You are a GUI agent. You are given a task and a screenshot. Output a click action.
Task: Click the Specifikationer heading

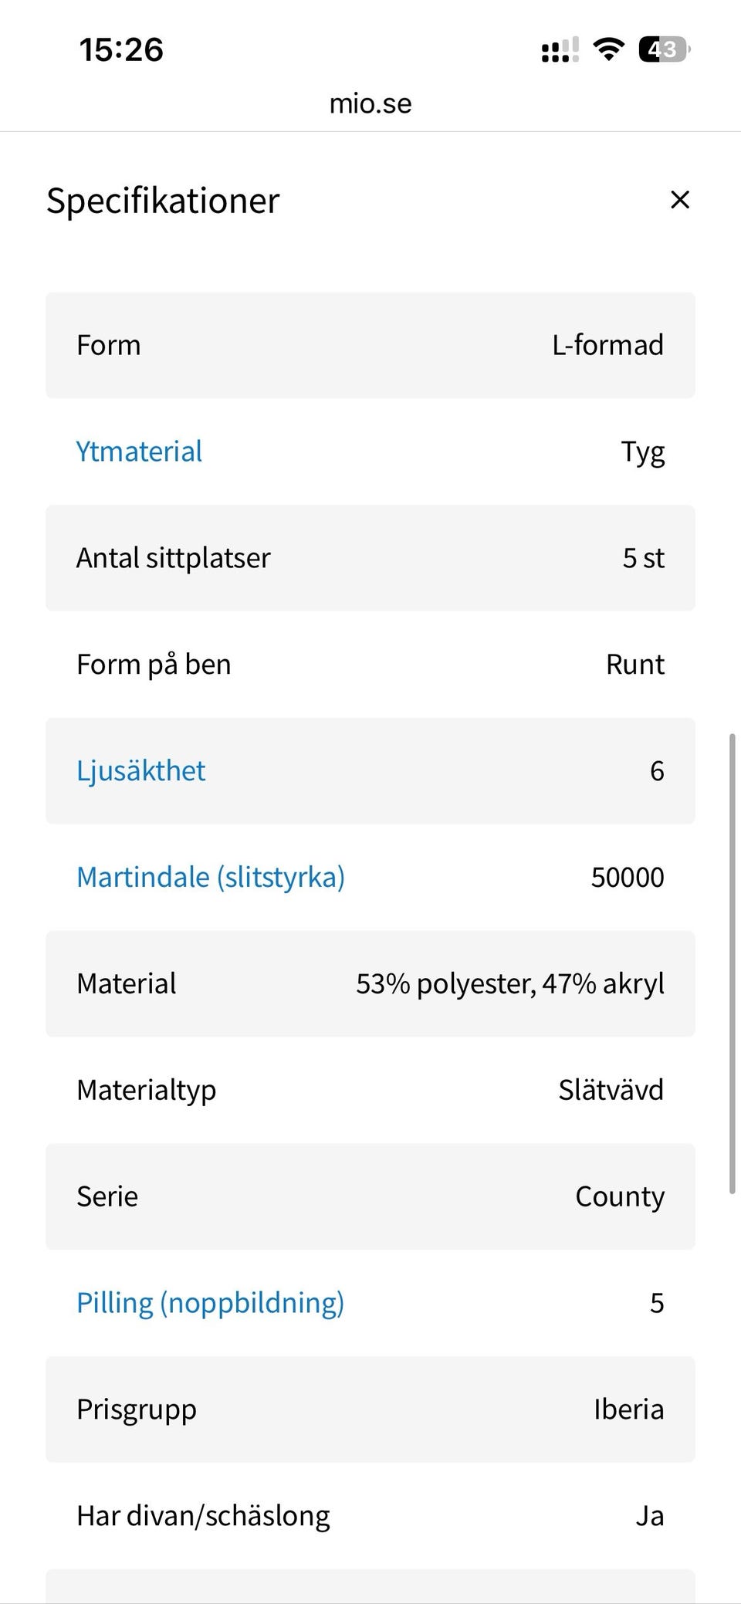163,201
